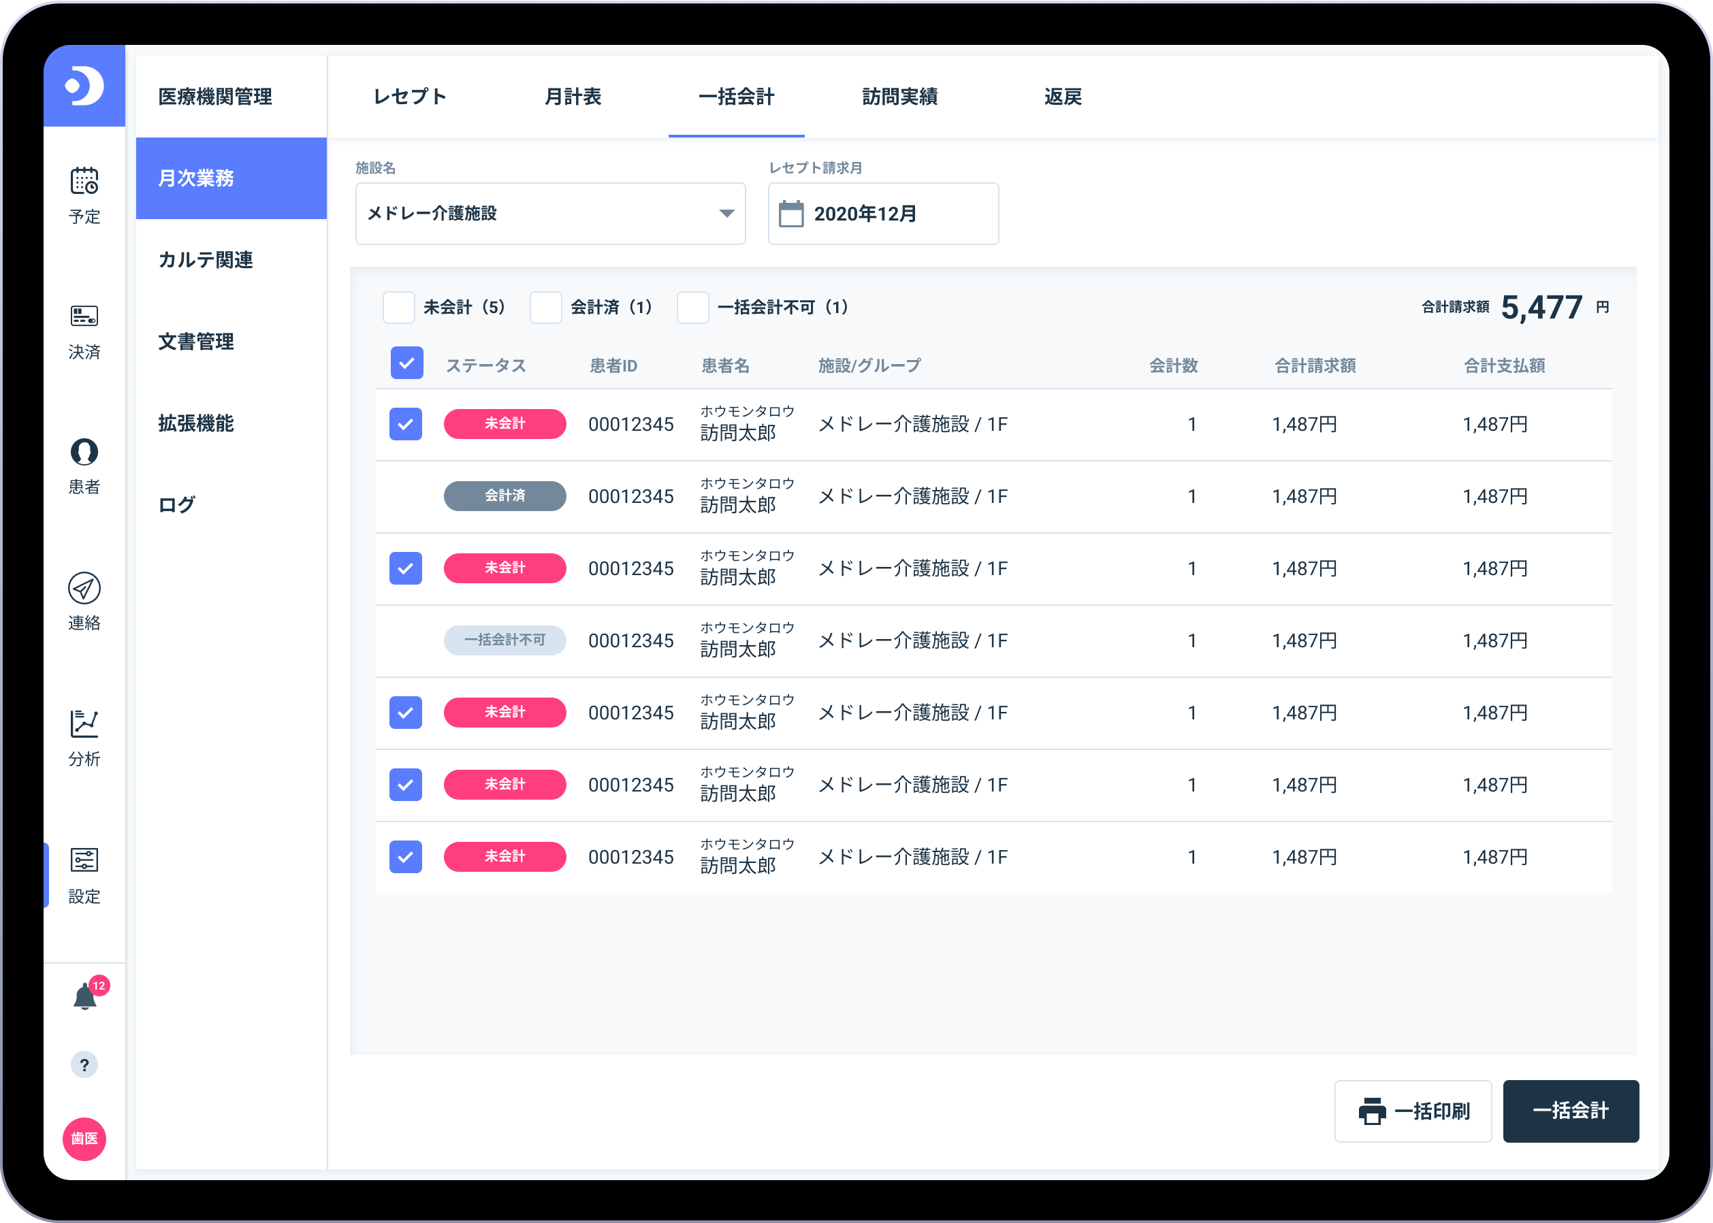Click the dark 一括会計 button

pyautogui.click(x=1570, y=1111)
